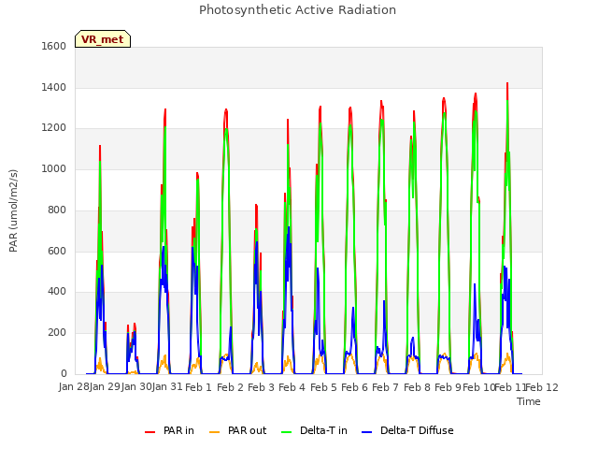Click the Feb 6 x-axis label

354,387
